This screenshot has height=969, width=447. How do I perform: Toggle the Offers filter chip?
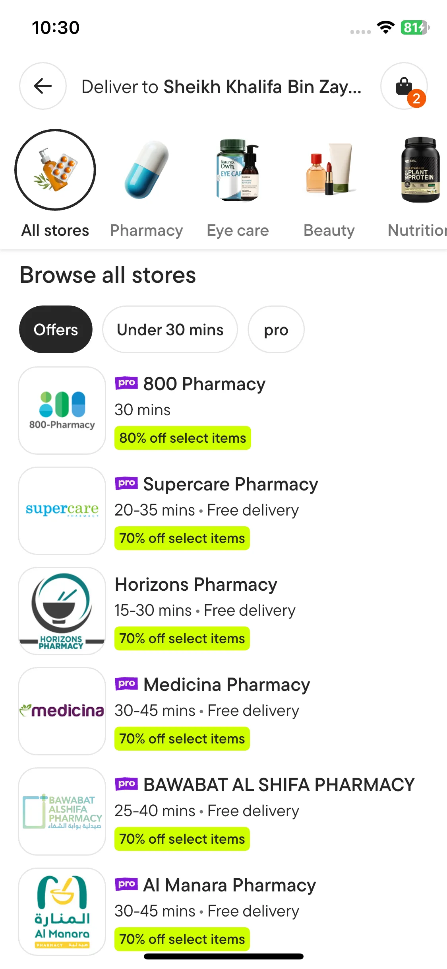(56, 329)
